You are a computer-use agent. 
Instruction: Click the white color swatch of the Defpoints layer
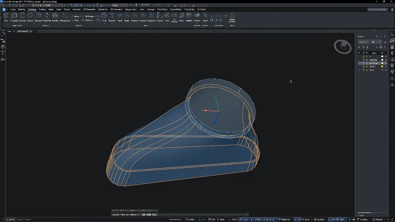point(382,60)
